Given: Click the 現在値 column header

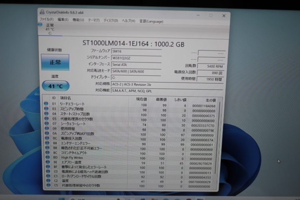Looking at the screenshot, I should (141, 99).
